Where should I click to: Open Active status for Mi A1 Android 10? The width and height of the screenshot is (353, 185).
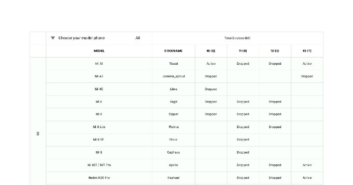point(211,63)
